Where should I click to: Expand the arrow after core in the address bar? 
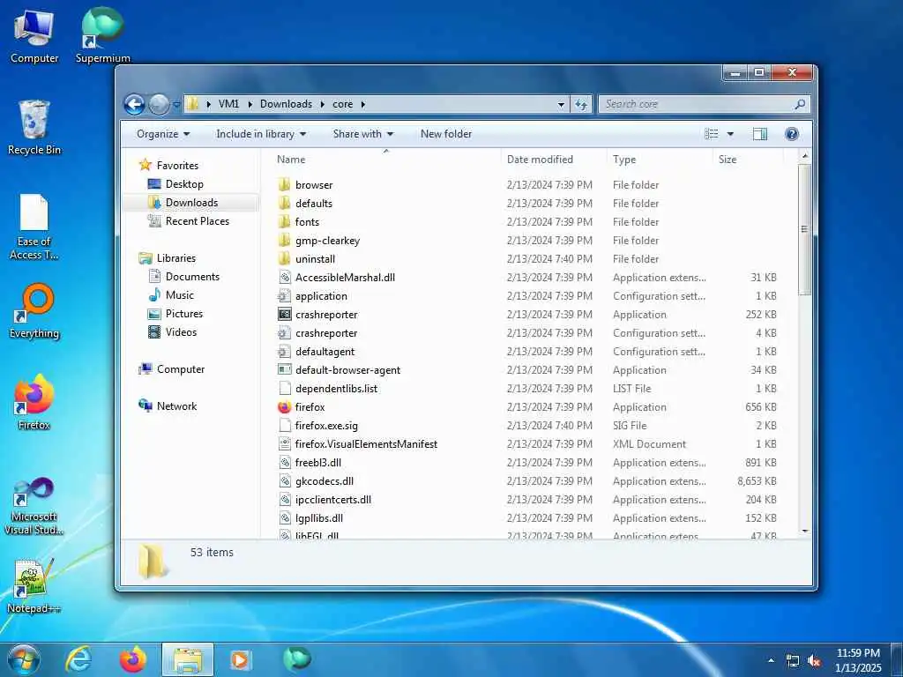tap(363, 104)
